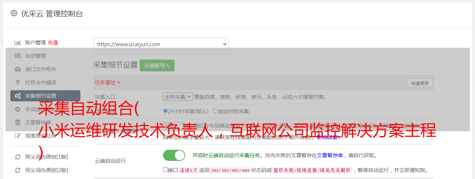Click refresh icon beside 同义词伪原创[1版]

coord(17,157)
